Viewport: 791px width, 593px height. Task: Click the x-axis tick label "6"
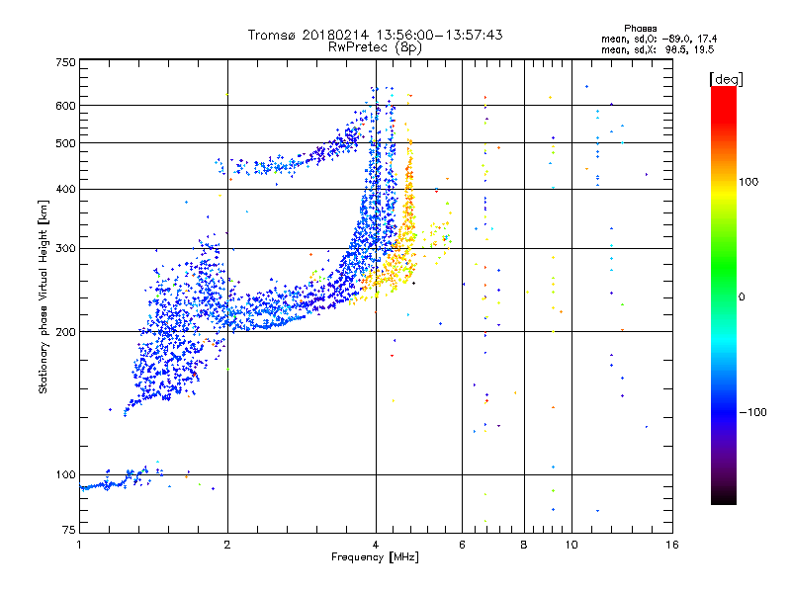coord(462,545)
